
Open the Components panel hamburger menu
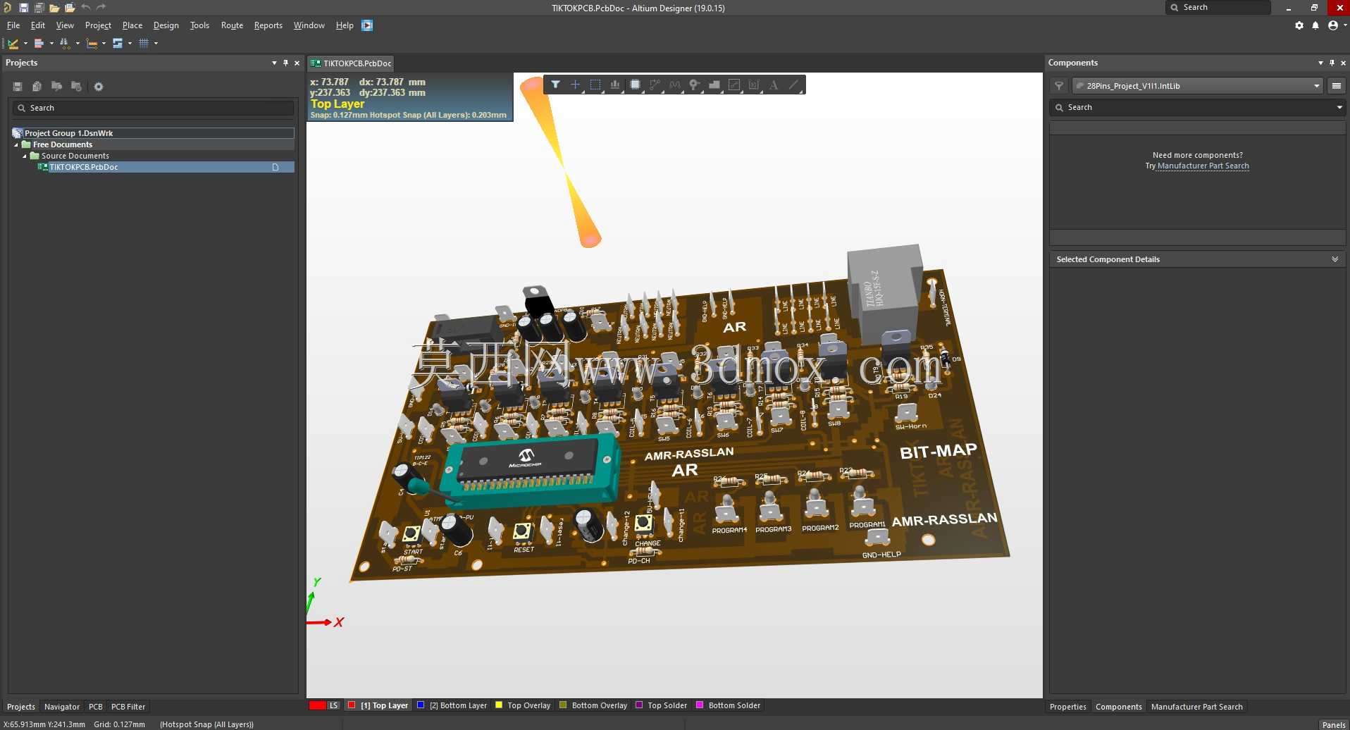click(1336, 86)
